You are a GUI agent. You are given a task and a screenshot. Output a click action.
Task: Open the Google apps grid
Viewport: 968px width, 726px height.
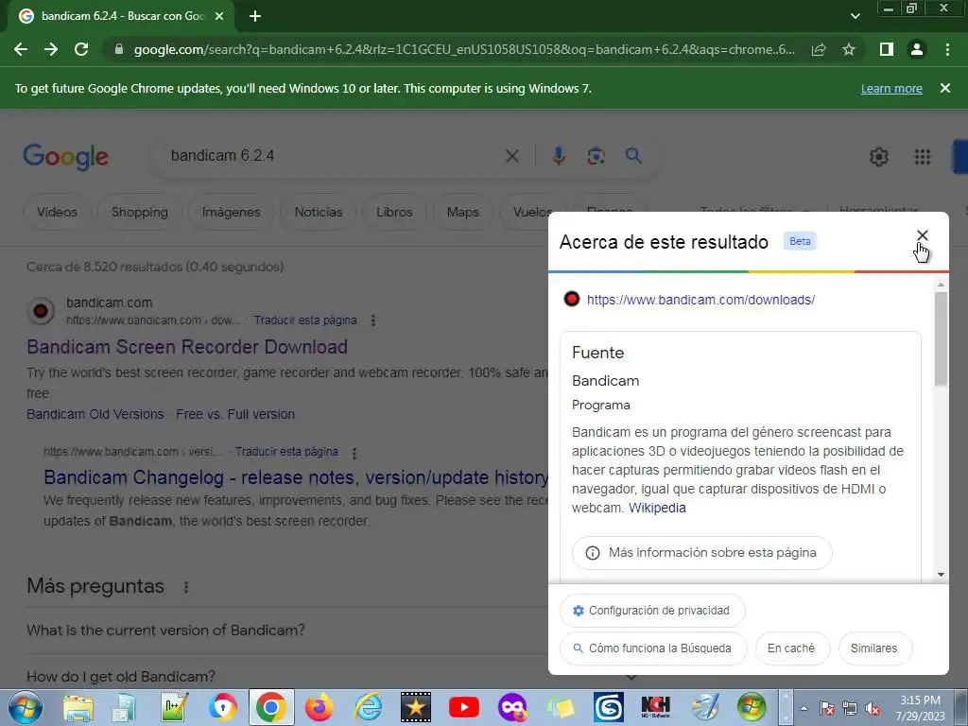click(x=923, y=157)
